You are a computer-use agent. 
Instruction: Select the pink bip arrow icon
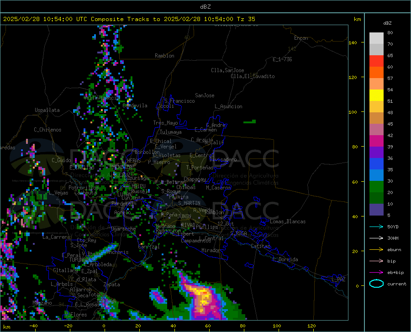[x=376, y=261]
